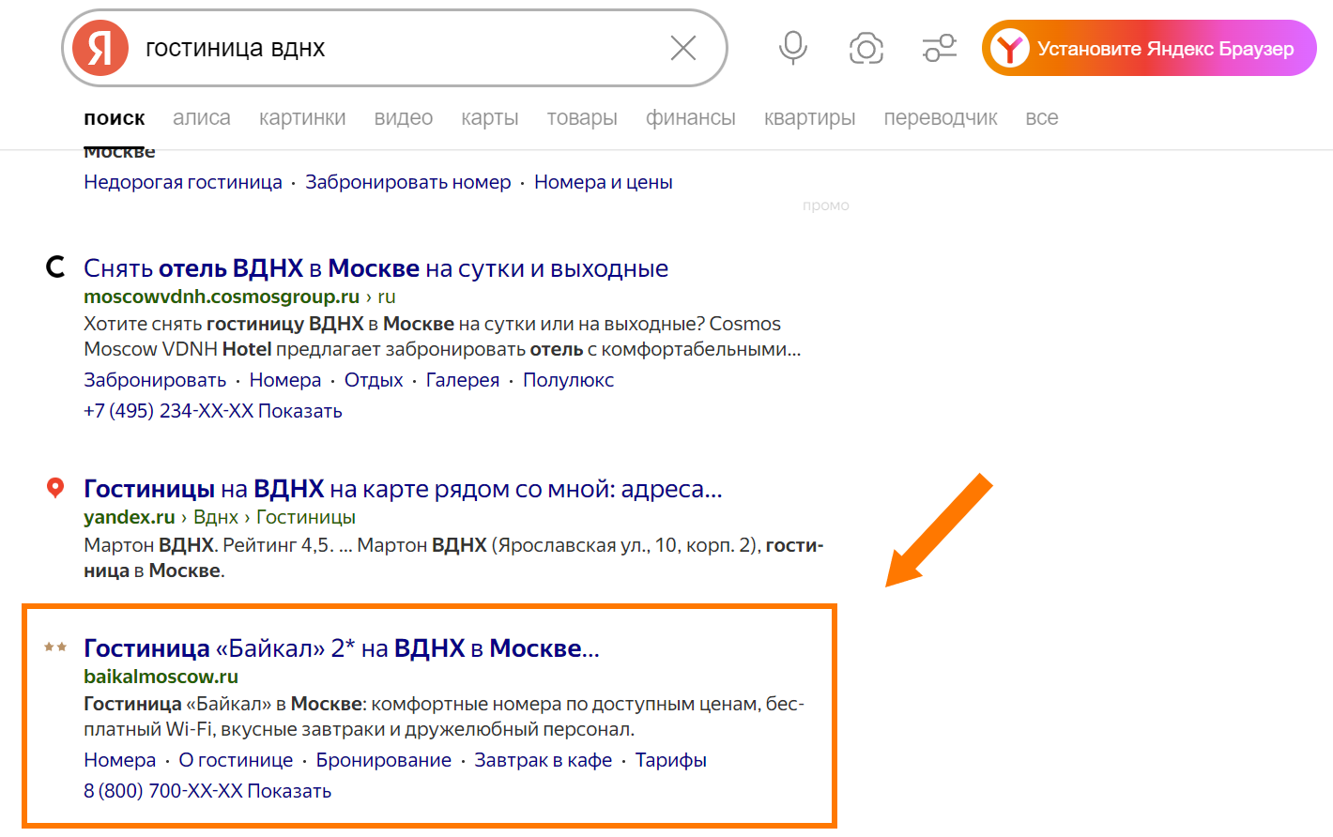Go to the переводчик tab
Viewport: 1333px width, 837px height.
click(940, 118)
